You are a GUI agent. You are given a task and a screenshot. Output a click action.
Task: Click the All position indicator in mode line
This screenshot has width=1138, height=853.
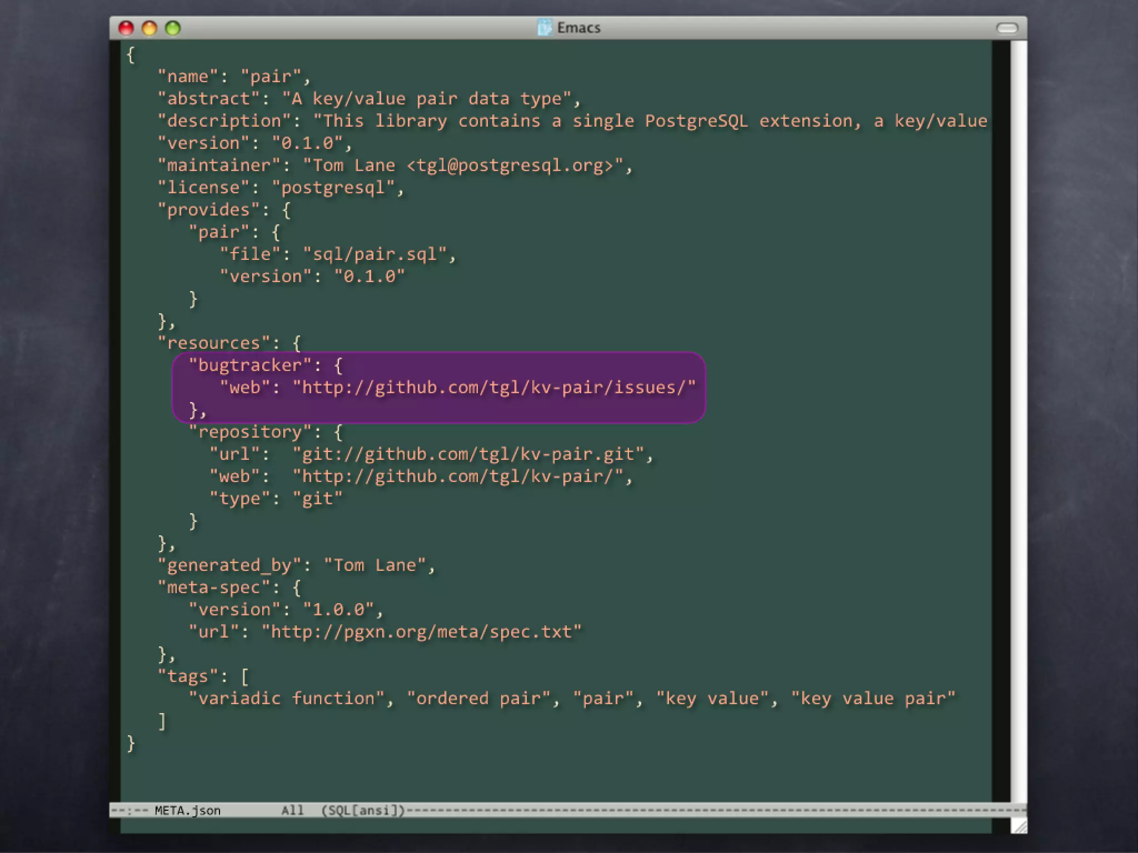pos(292,810)
